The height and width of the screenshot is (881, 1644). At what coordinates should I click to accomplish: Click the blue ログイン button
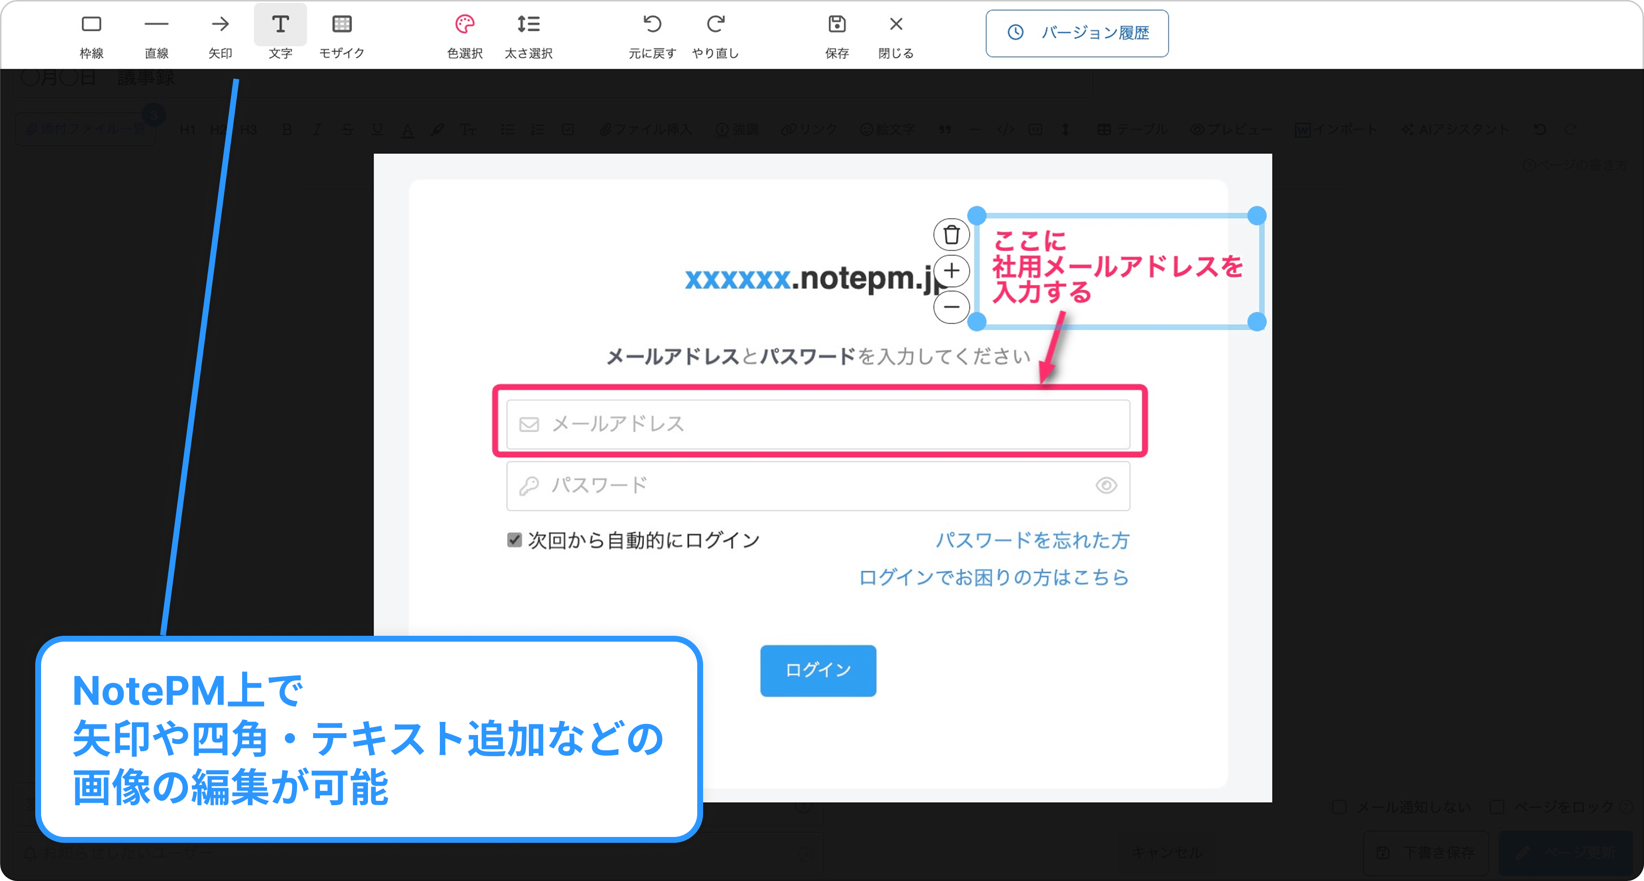coord(818,671)
